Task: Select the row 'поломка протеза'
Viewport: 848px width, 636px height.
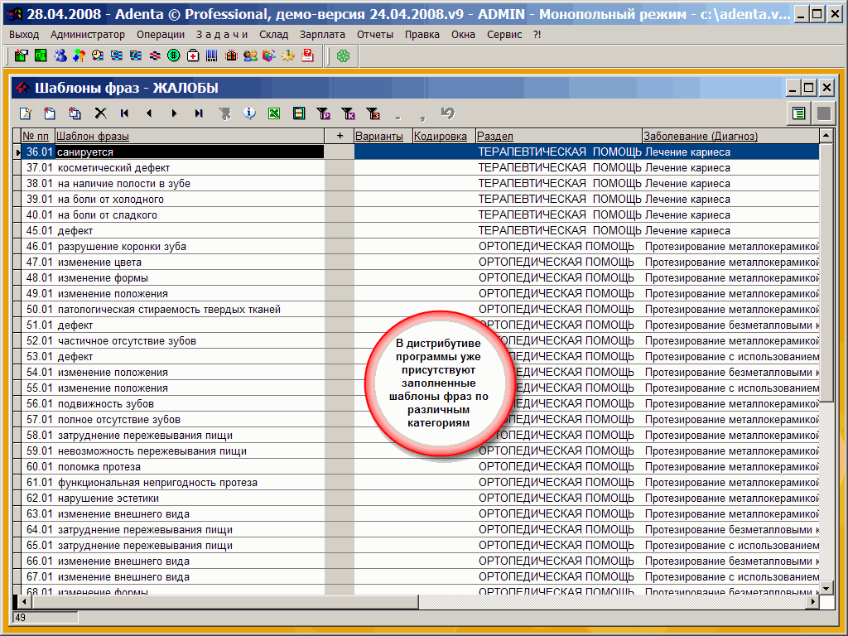Action: pos(99,467)
